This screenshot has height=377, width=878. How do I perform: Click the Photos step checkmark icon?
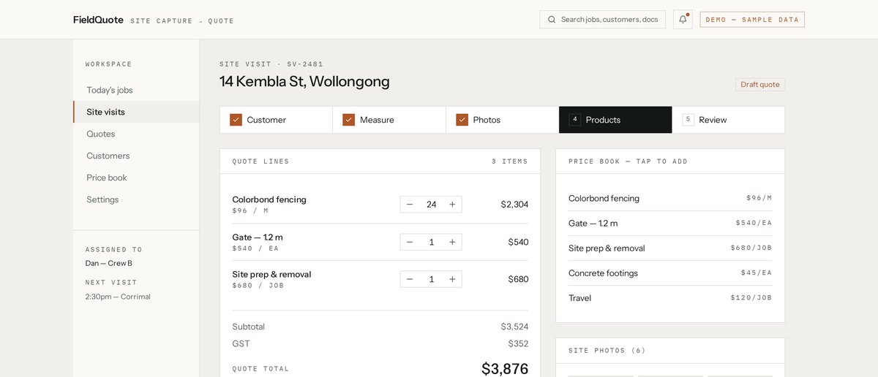click(x=462, y=120)
